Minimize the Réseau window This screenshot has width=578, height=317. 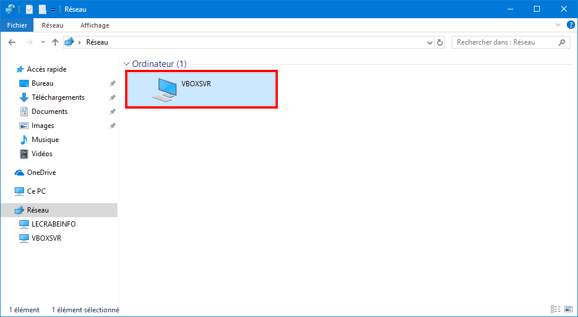click(510, 9)
